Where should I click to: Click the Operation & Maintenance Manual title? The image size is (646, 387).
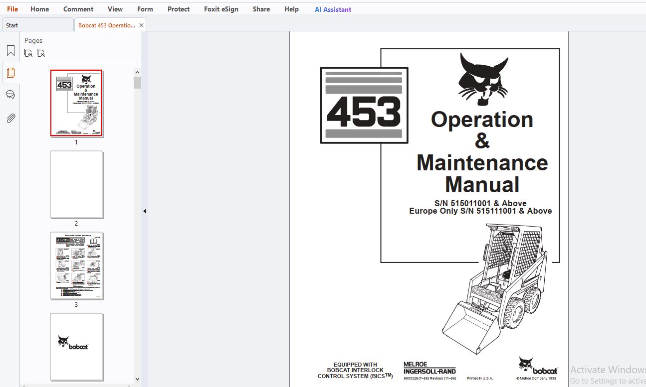pos(482,152)
